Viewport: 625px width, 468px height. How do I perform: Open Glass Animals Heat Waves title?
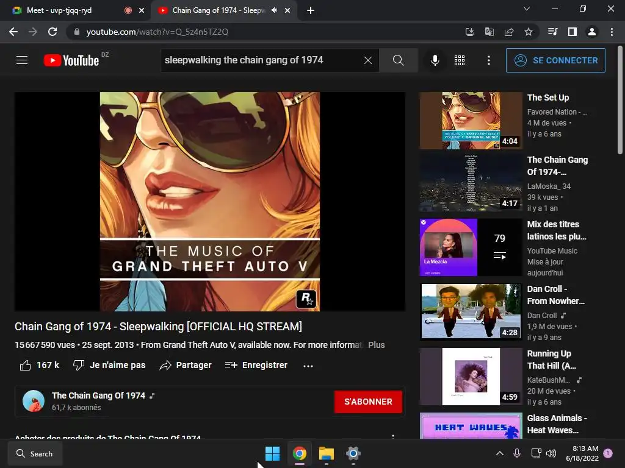[557, 424]
